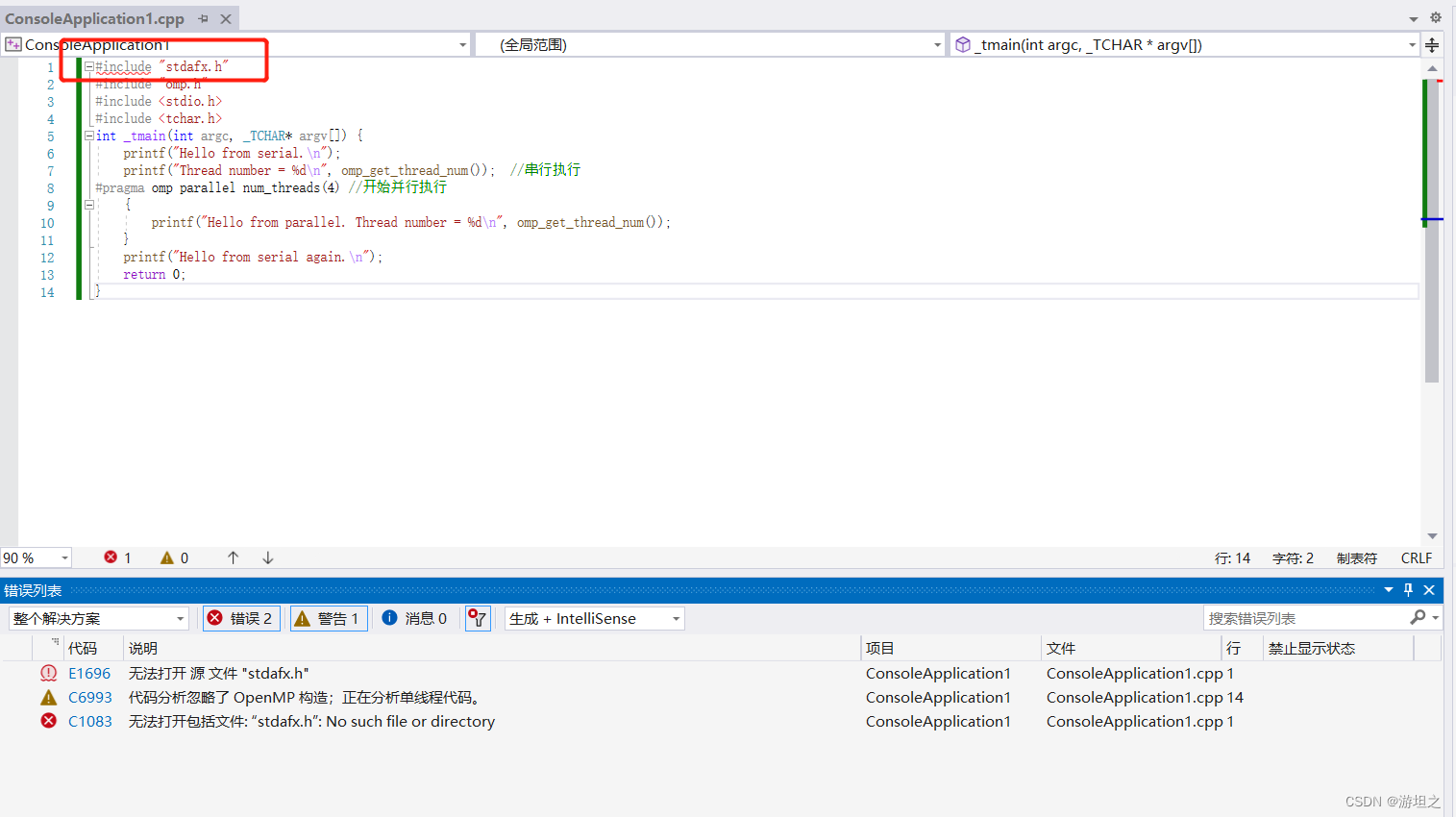Click line number 10 in the gutter
Screen dimensions: 1456x817
[47, 223]
